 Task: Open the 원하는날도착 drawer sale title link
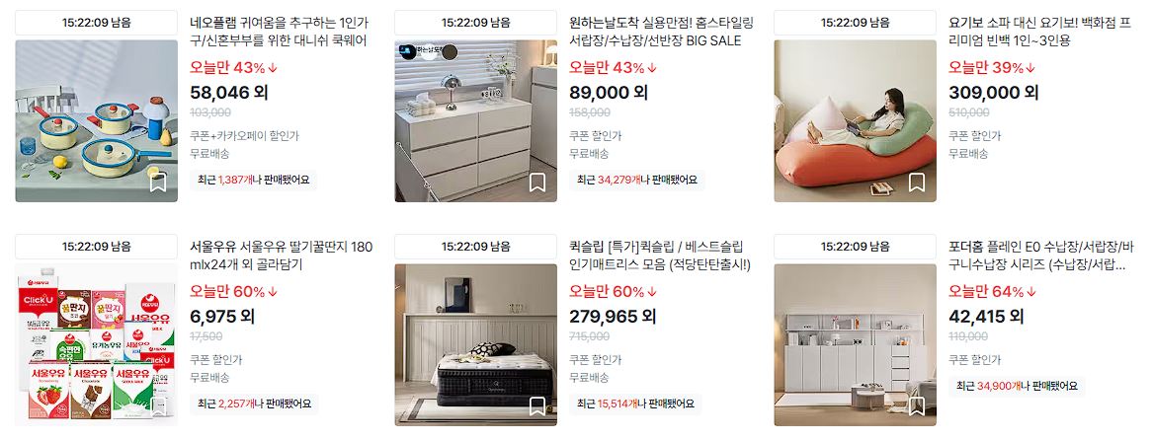coord(661,32)
